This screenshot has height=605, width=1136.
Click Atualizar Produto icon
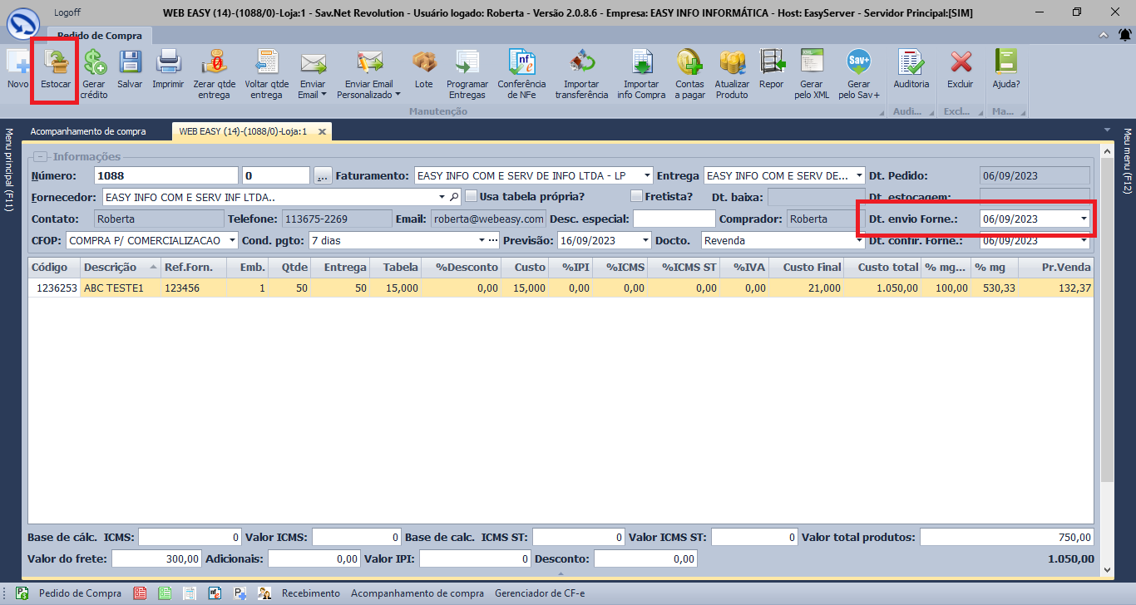coord(732,62)
